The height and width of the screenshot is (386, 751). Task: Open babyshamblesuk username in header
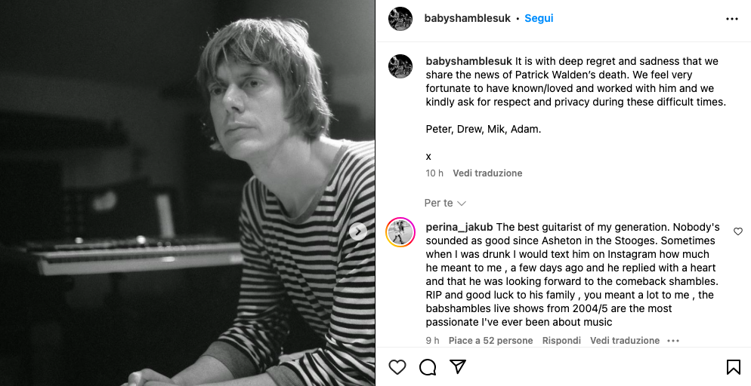[468, 18]
